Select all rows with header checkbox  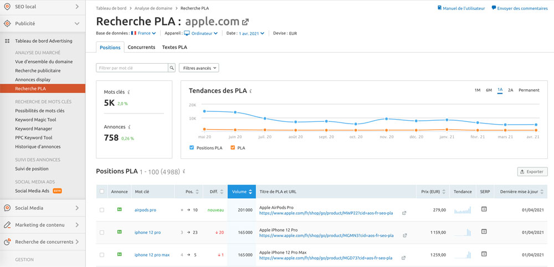102,192
